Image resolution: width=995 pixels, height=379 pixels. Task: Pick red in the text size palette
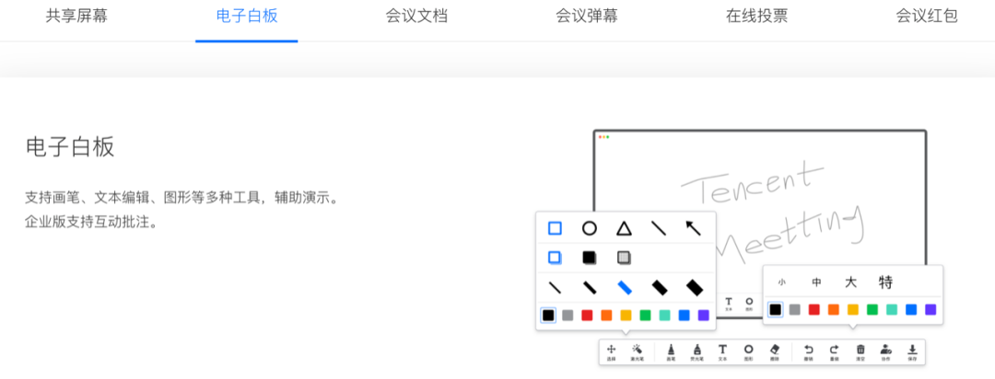pyautogui.click(x=814, y=310)
